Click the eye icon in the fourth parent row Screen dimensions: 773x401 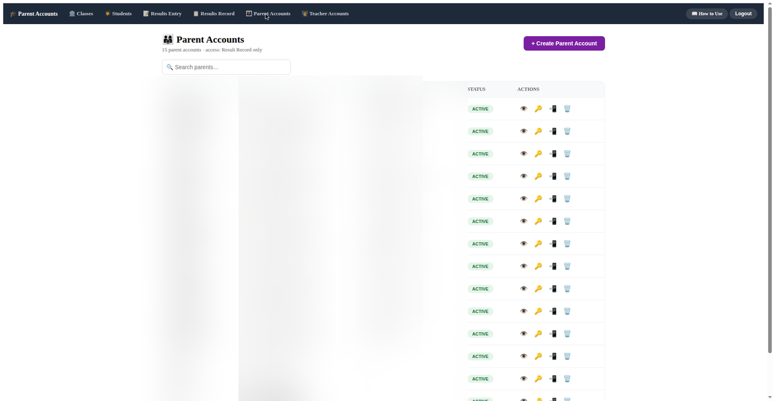(x=524, y=177)
